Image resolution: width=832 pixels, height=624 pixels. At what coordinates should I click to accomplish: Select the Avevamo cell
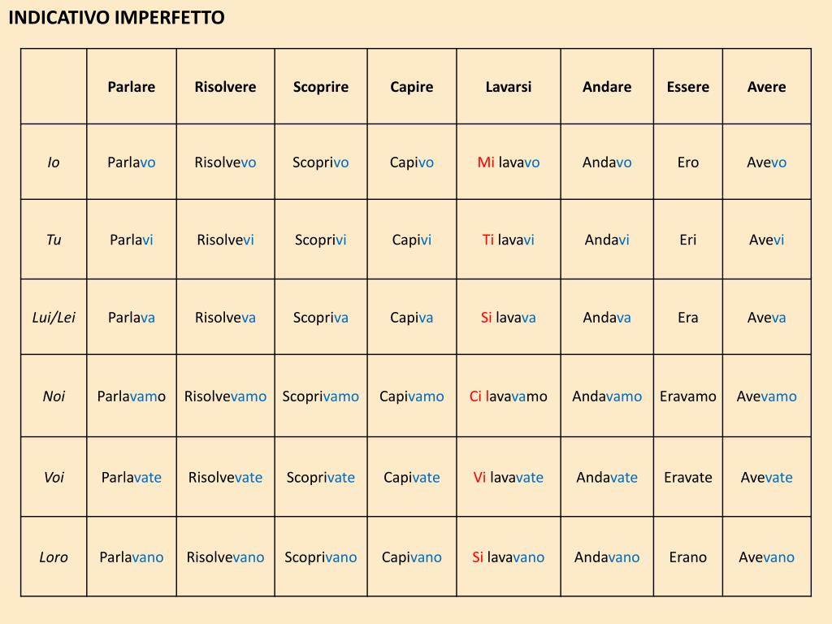pos(767,396)
